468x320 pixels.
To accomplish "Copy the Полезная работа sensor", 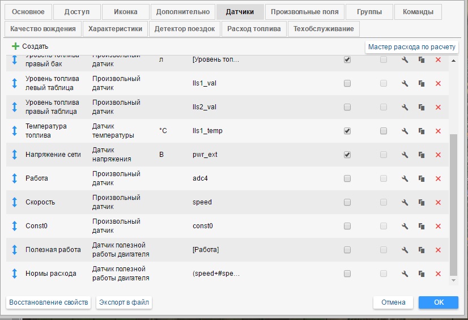I will point(421,250).
